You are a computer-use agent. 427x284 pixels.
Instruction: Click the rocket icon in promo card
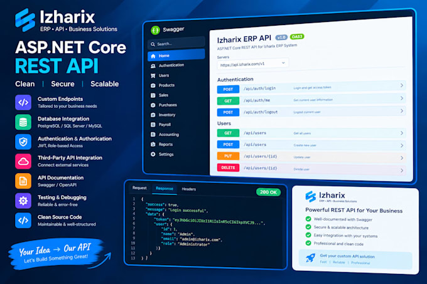pos(310,258)
